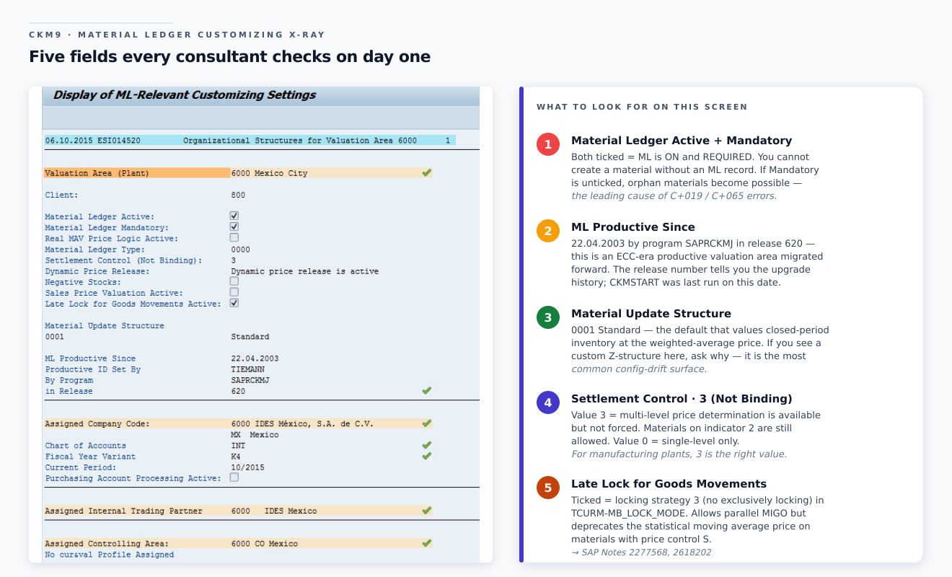Click the 6000 IDES México, S.A. de C.V. value
This screenshot has height=577, width=952.
click(x=302, y=423)
